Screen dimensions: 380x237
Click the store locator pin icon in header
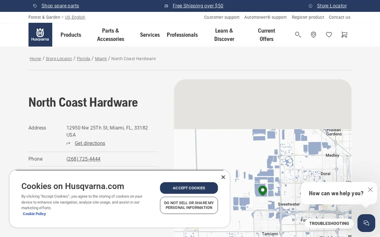click(313, 35)
